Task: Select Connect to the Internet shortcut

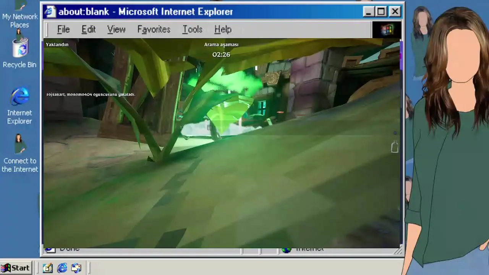Action: point(19,154)
